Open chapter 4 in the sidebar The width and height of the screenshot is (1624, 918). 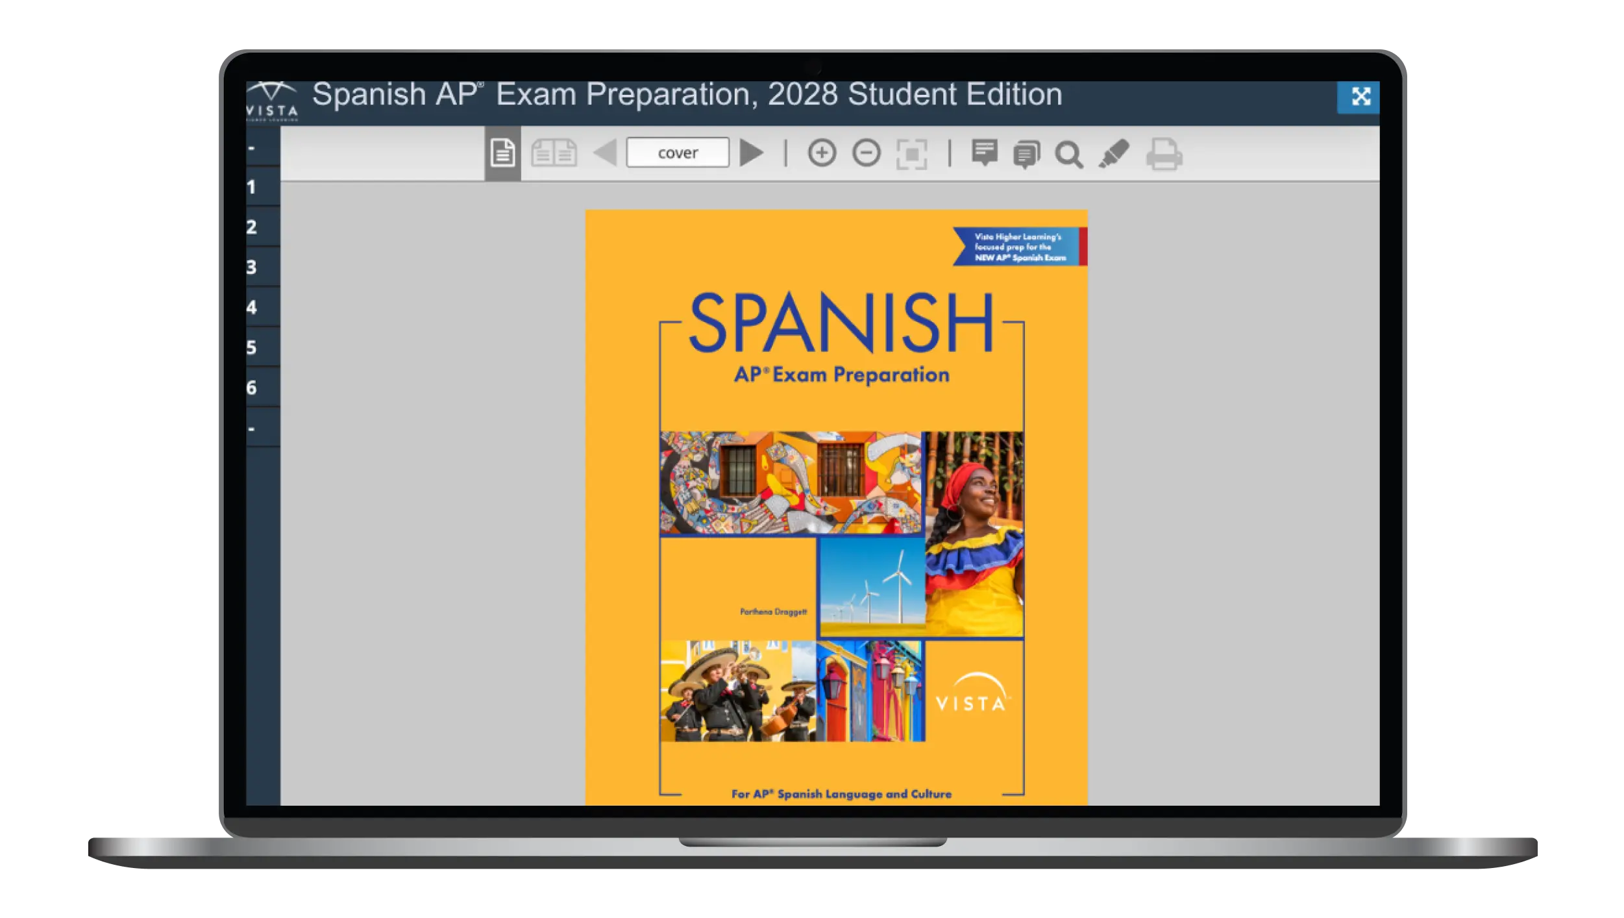click(x=263, y=307)
